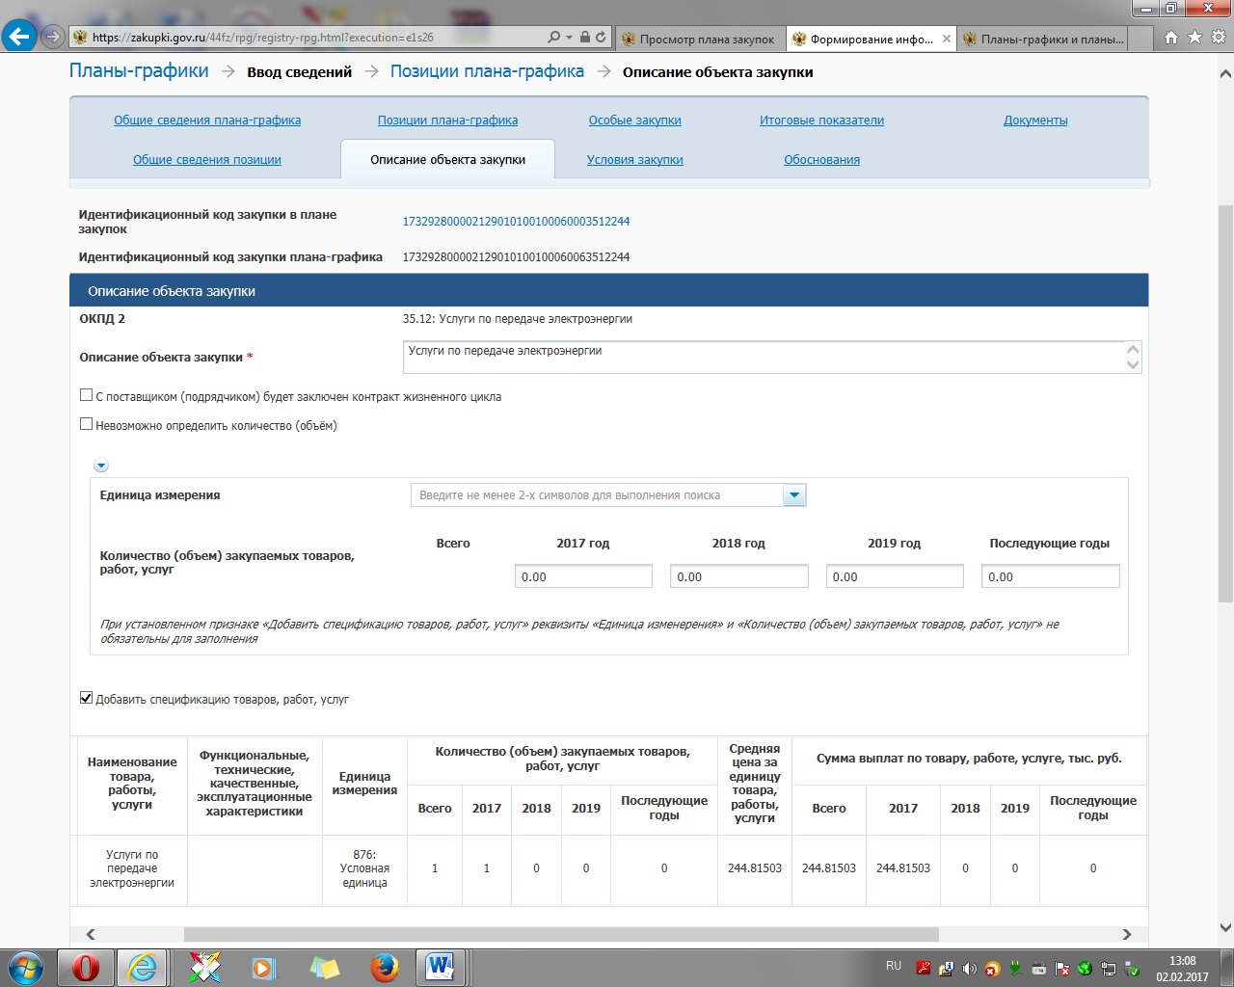The height and width of the screenshot is (987, 1234).
Task: Launch Opera from the taskbar
Action: click(86, 967)
